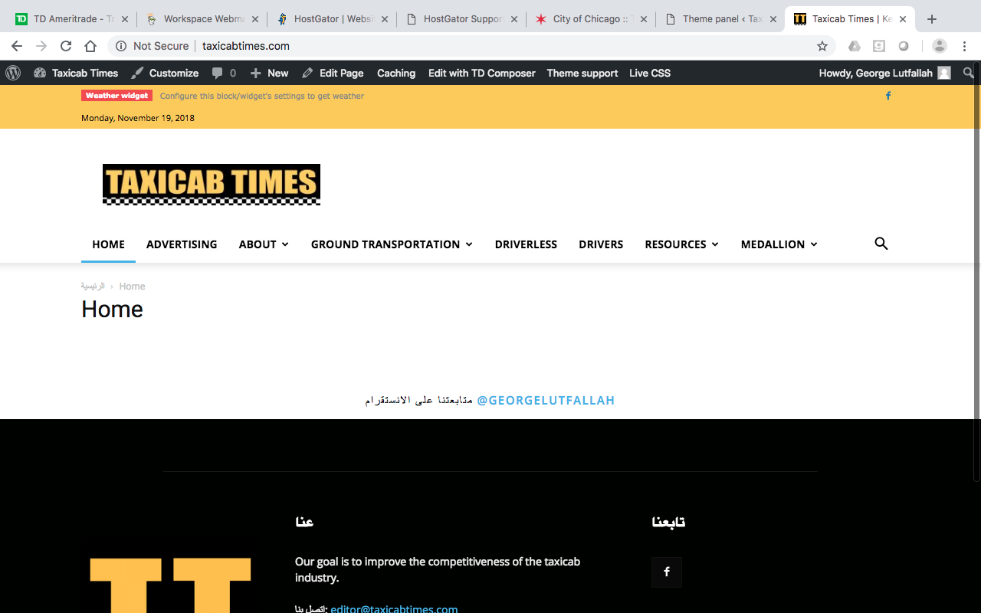Go to the DRIVERLESS section
Image resolution: width=981 pixels, height=613 pixels.
(526, 244)
